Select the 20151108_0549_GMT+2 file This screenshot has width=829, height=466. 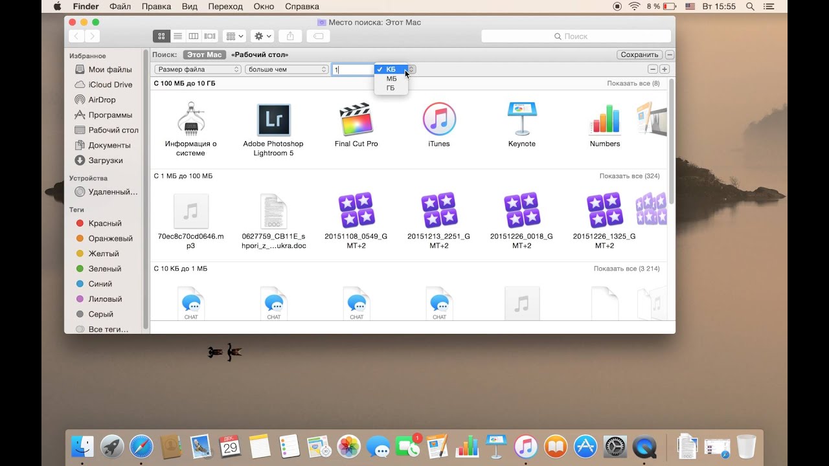[356, 210]
